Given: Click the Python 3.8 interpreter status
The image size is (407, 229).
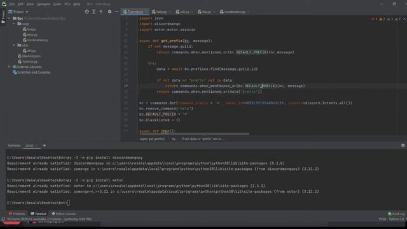Looking at the screenshot, I should (397, 219).
